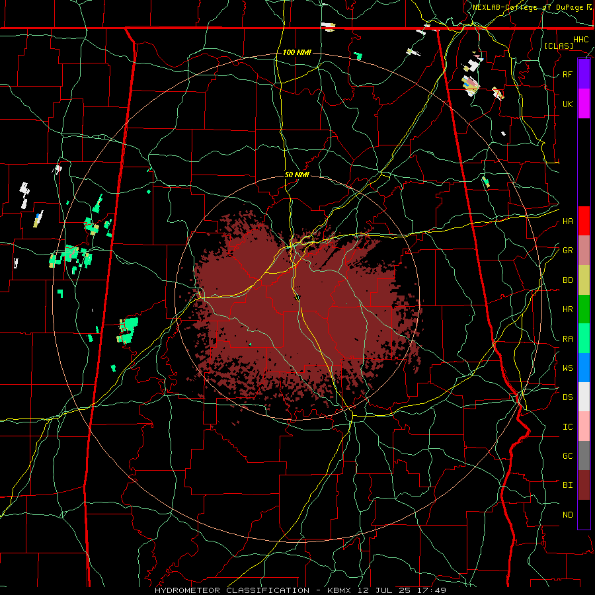Click the DS white legend swatch
Viewport: 595px width, 595px height.
point(584,397)
